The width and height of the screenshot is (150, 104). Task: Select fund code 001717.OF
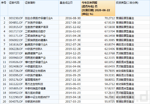pyautogui.click(x=16, y=31)
